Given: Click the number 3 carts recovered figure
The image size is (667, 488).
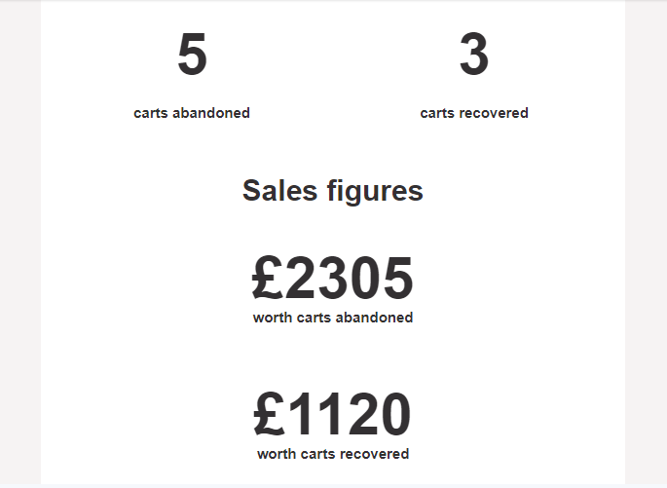Looking at the screenshot, I should (474, 55).
